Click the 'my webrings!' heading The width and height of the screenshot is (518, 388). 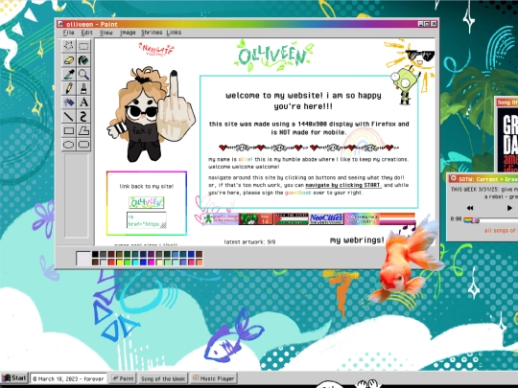[357, 240]
